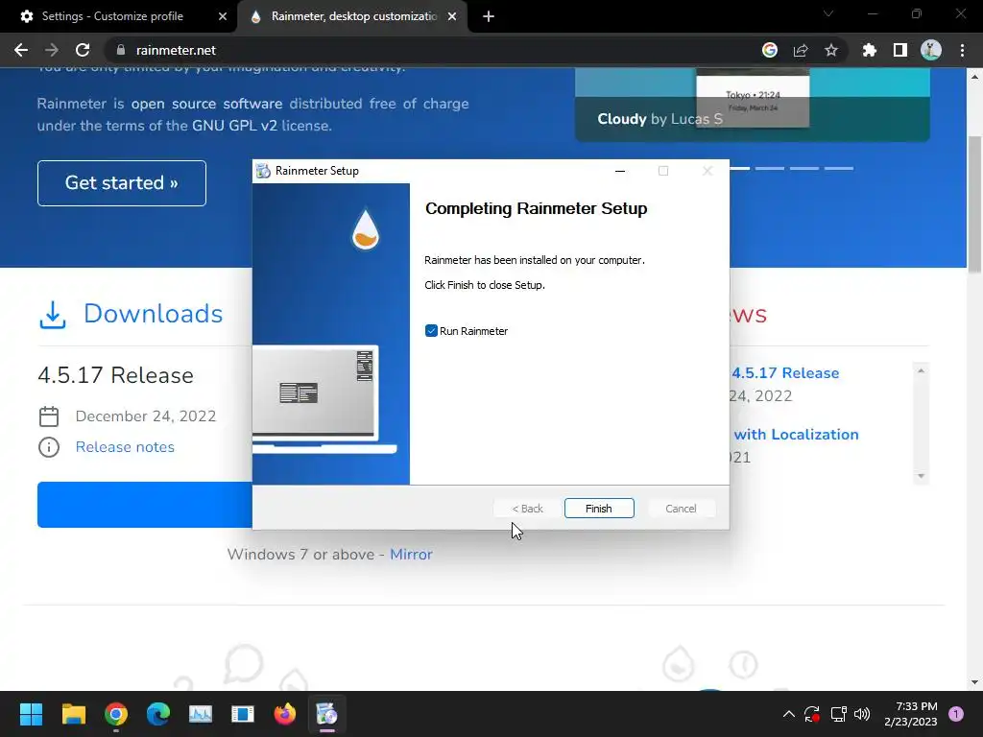Open the with Localization news link
983x737 pixels.
(796, 435)
